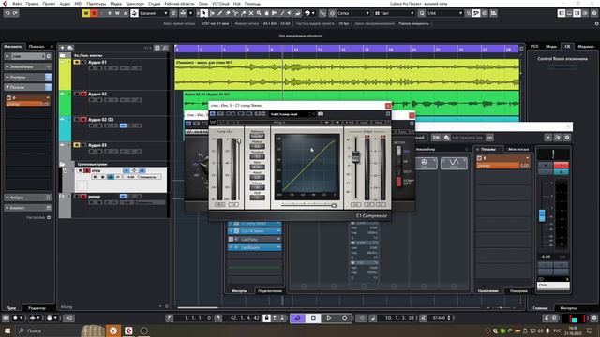Turn off the yellow Mute-all button
600x337 pixels.
(86, 13)
